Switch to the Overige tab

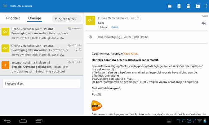[x=35, y=18]
